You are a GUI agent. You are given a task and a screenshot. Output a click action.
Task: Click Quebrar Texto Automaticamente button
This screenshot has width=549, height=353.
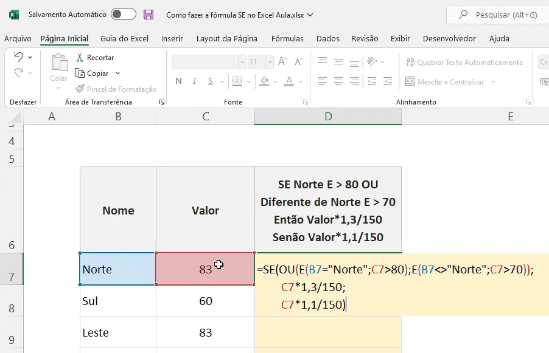464,62
